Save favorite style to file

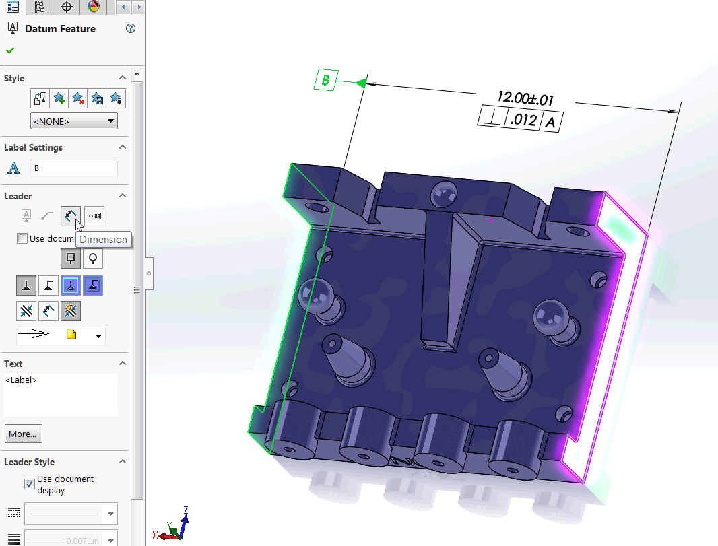pos(96,98)
